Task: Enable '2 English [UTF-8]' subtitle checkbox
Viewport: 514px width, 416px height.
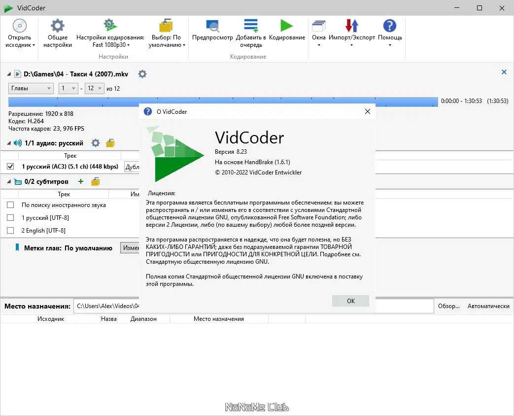Action: pyautogui.click(x=10, y=231)
